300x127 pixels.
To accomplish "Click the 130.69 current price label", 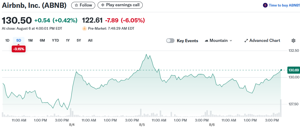I will click(293, 70).
